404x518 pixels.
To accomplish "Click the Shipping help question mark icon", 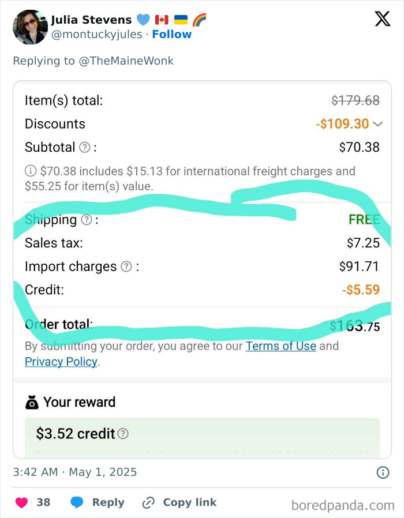I will point(85,219).
